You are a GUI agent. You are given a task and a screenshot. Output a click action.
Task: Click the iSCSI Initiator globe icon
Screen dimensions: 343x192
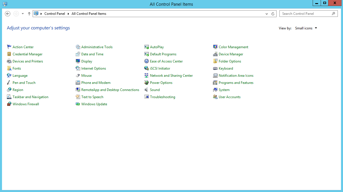146,68
